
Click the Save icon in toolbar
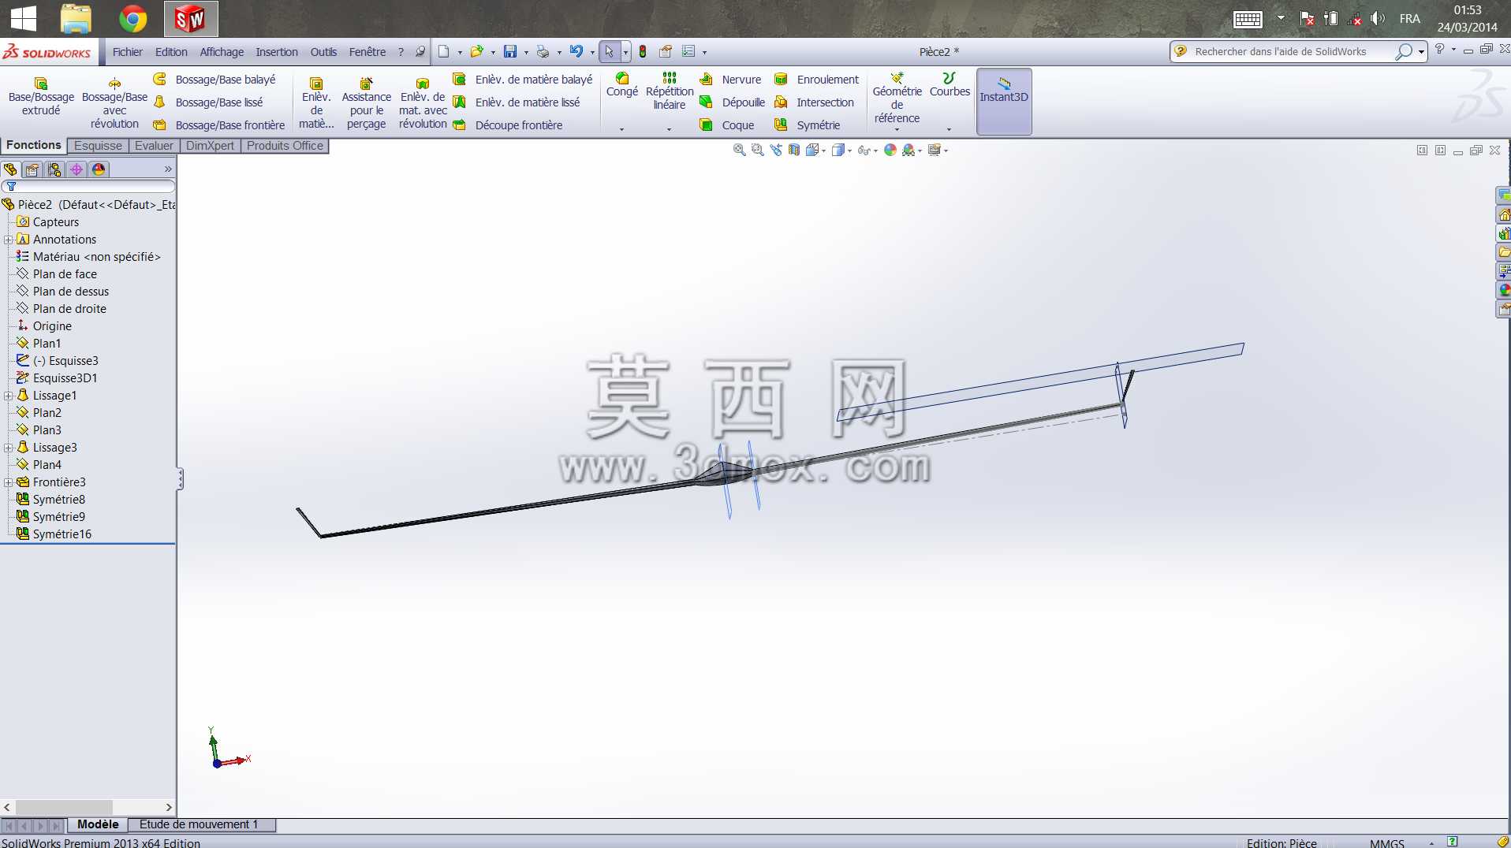click(x=510, y=52)
